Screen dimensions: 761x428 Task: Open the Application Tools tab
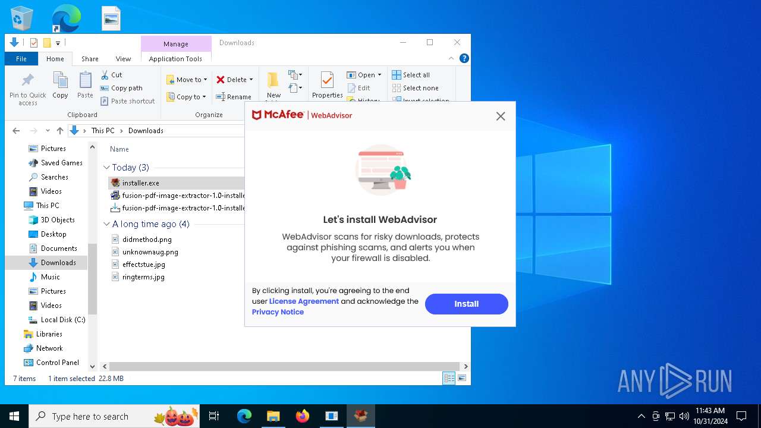[175, 59]
